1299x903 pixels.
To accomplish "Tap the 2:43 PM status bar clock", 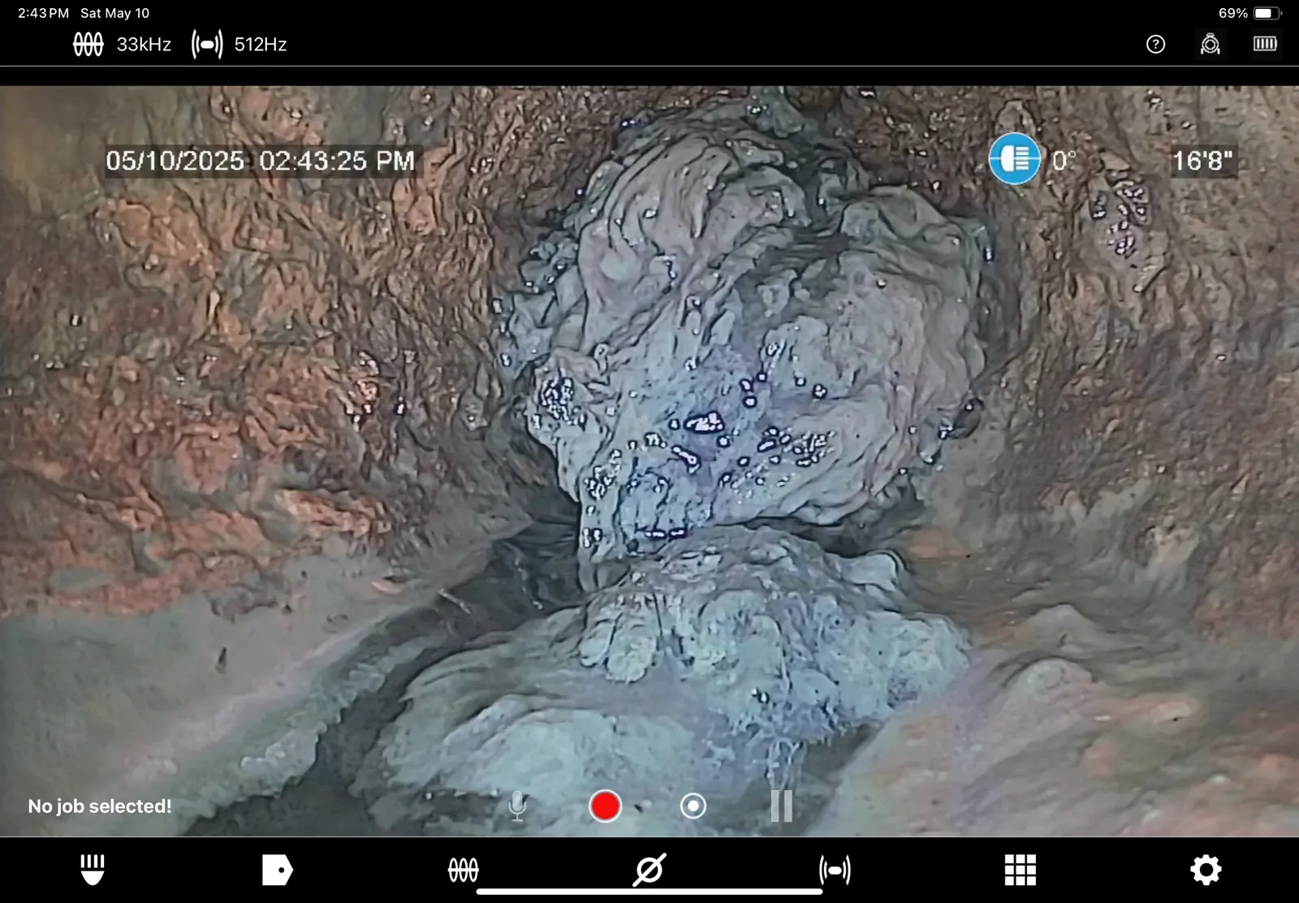I will coord(43,13).
